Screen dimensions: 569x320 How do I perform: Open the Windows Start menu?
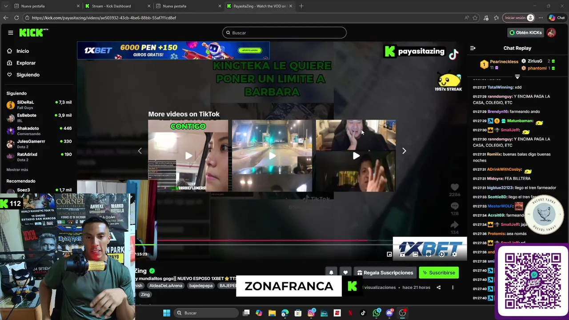[166, 313]
